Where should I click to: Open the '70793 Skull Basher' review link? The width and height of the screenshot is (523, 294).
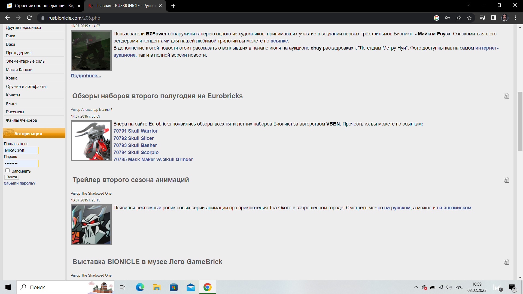pos(135,145)
